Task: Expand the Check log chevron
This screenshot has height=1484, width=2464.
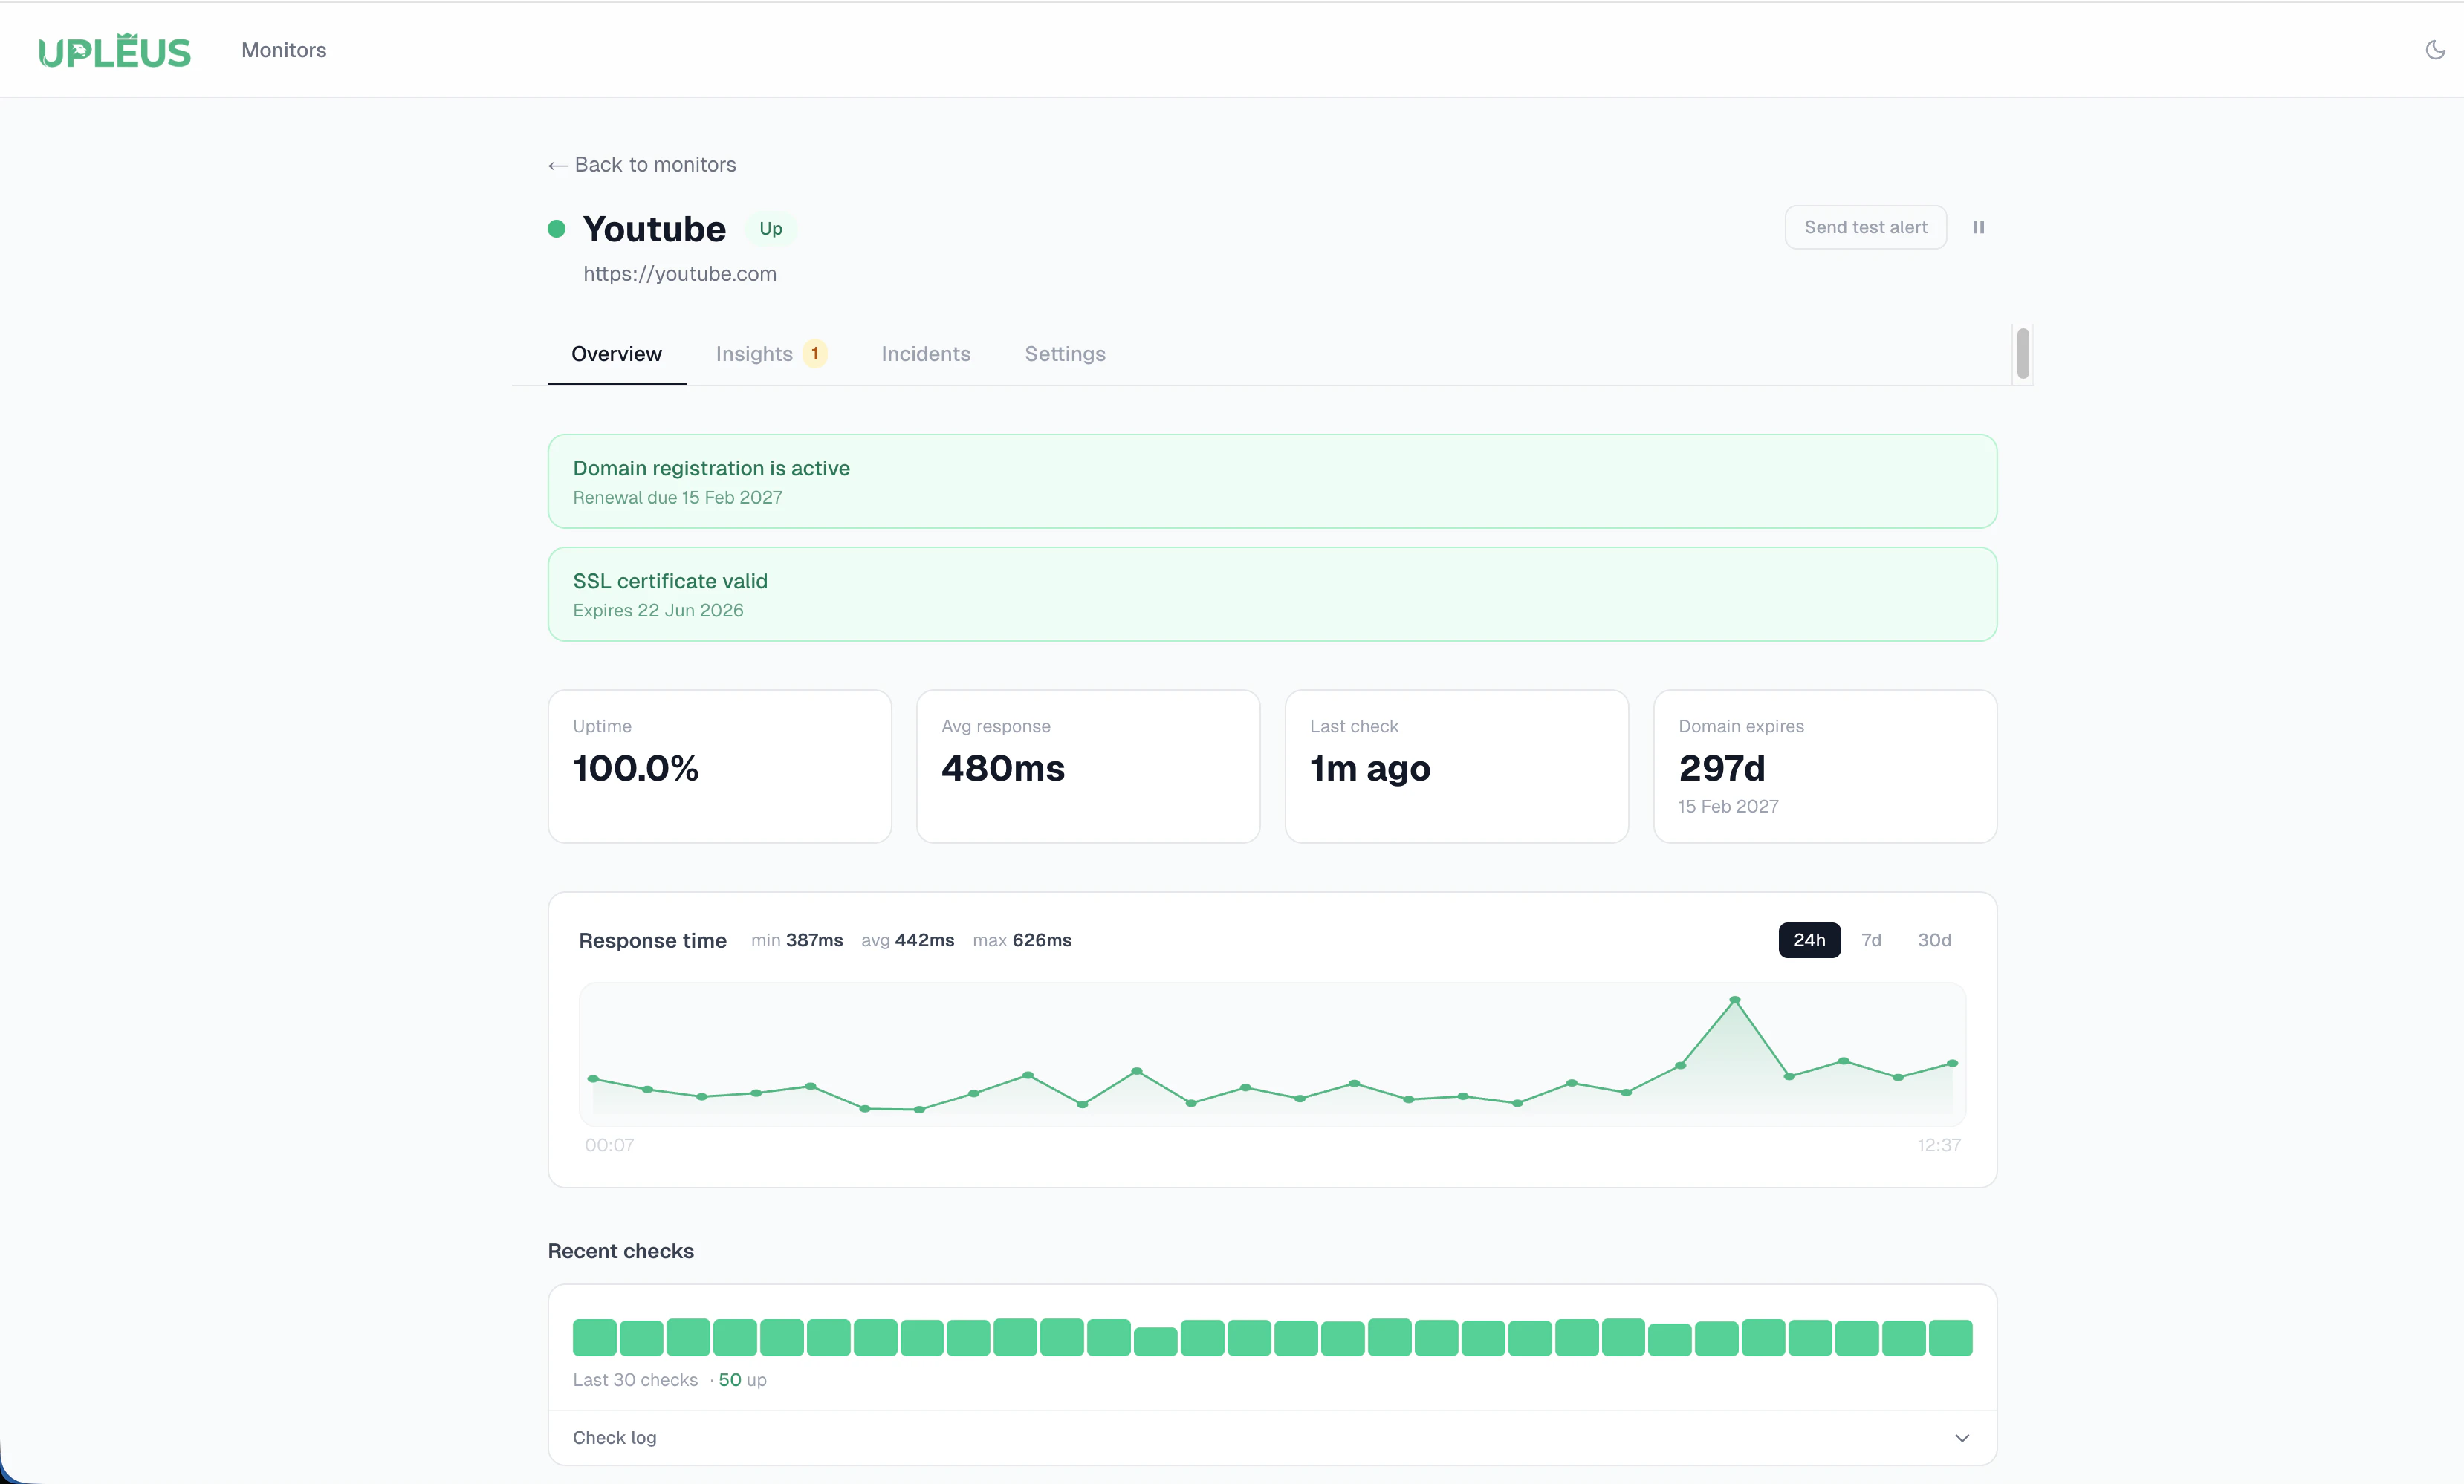Action: (1962, 1438)
